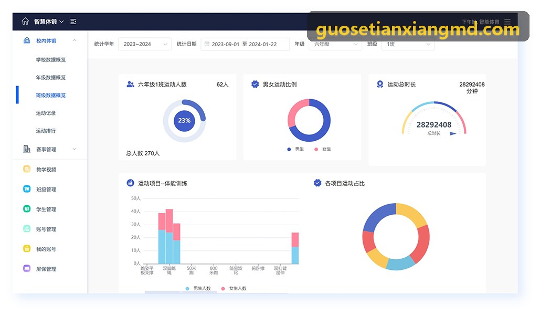Toggle 女生人数 legend in bar chart
Viewport: 540px width, 315px height.
coord(234,288)
